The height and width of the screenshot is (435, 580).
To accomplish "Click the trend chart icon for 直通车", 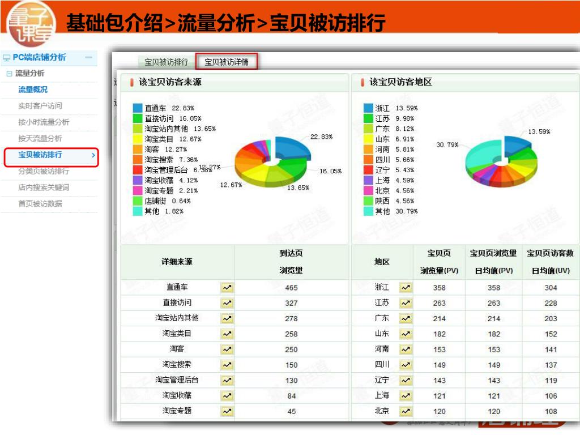I will click(227, 287).
